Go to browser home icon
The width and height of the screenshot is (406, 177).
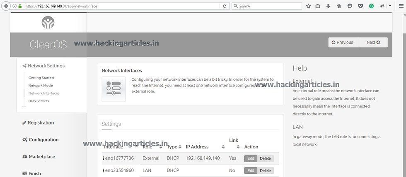[339, 6]
